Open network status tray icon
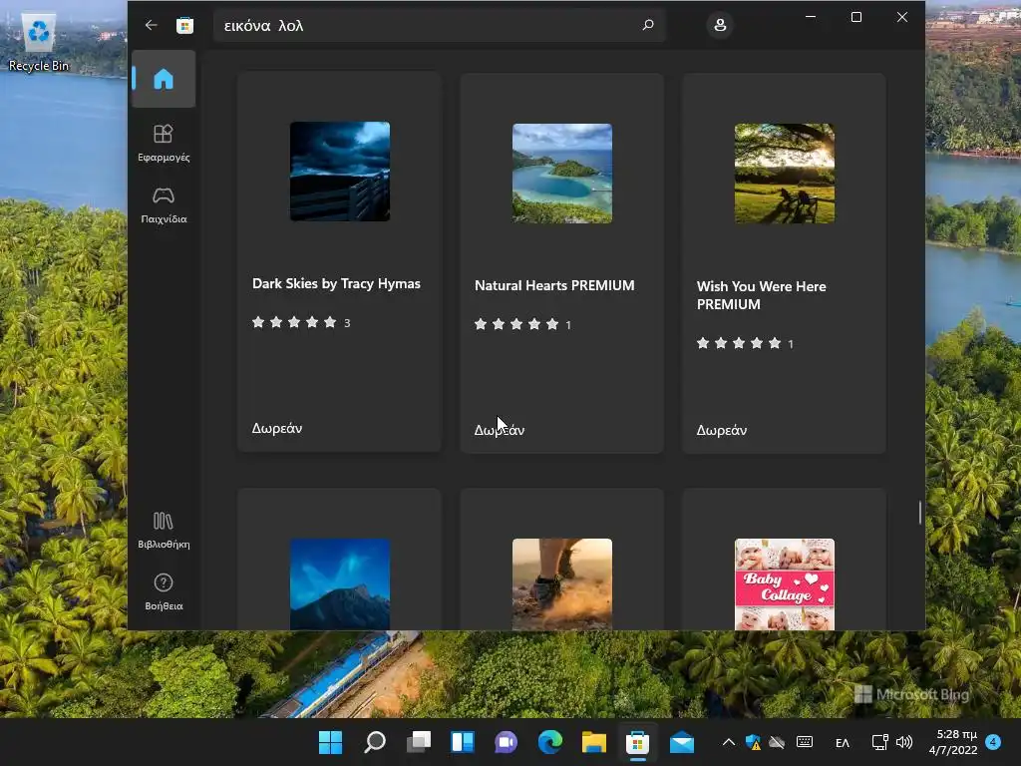The height and width of the screenshot is (766, 1021). coord(879,742)
